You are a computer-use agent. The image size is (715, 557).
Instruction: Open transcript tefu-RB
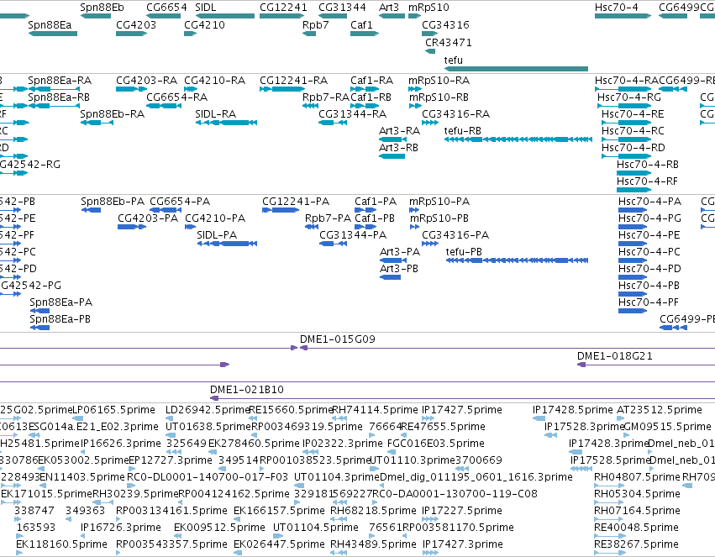[x=518, y=139]
